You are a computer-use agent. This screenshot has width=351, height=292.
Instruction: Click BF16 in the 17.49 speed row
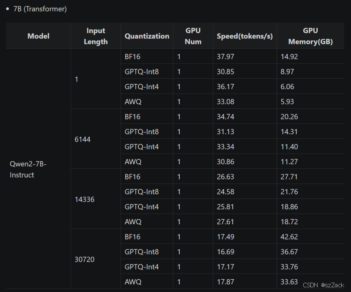[x=132, y=237]
